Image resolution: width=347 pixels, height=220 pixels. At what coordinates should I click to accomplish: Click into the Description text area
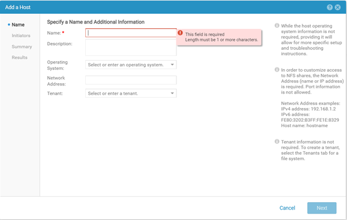pyautogui.click(x=131, y=47)
